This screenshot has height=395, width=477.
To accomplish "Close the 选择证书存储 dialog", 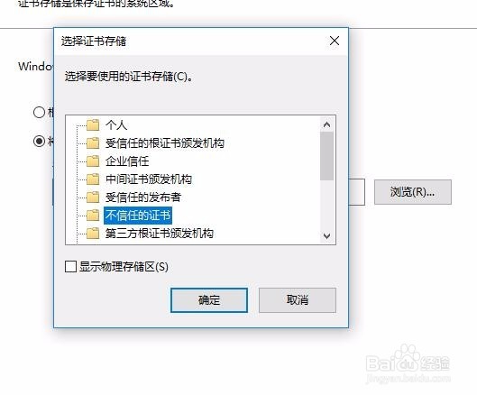I will point(335,41).
